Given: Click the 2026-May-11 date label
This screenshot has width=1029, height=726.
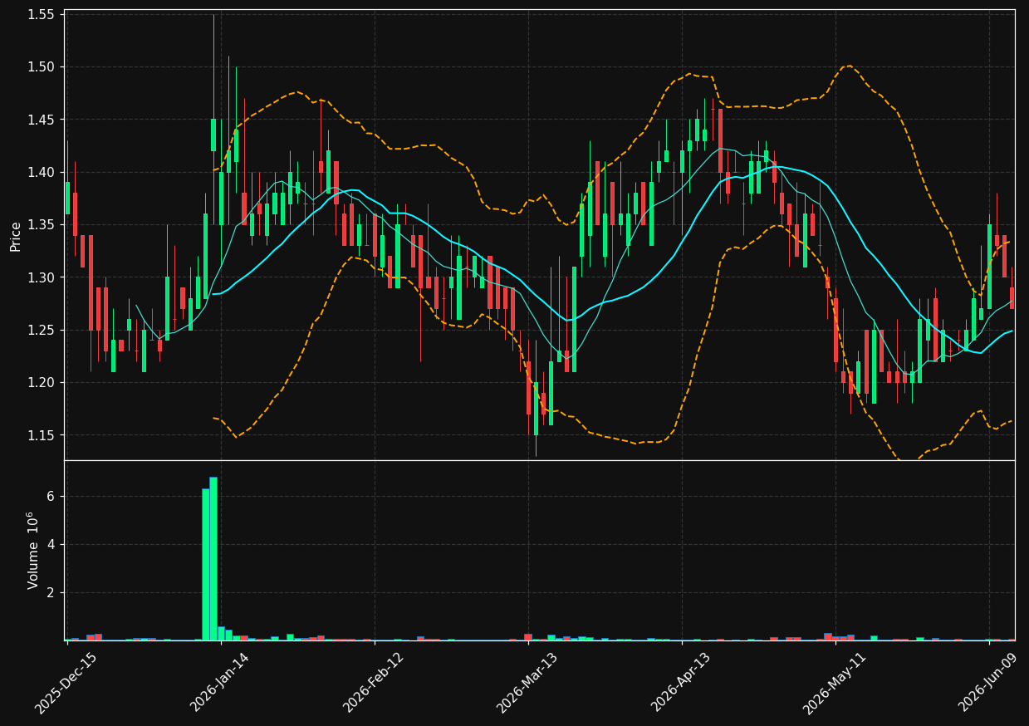Looking at the screenshot, I should click(x=833, y=683).
